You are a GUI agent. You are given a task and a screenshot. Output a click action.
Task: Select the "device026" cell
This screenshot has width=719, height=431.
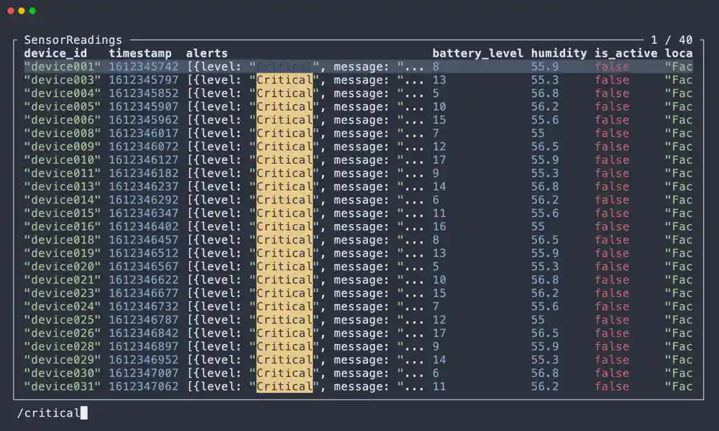63,333
